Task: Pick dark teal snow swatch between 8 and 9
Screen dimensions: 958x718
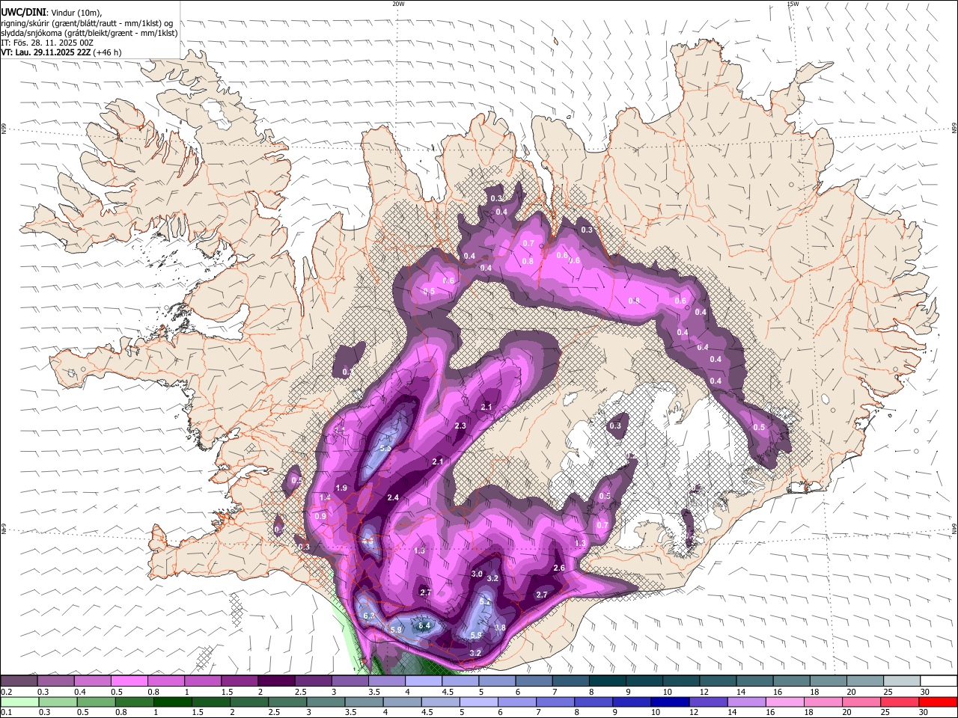Action: 608,681
